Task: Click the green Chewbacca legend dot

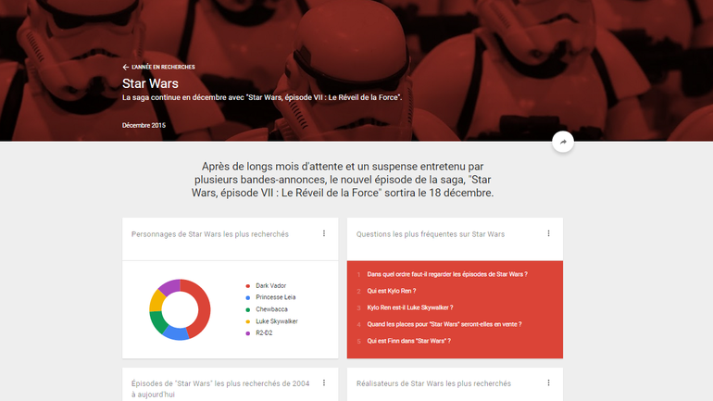Action: click(248, 309)
